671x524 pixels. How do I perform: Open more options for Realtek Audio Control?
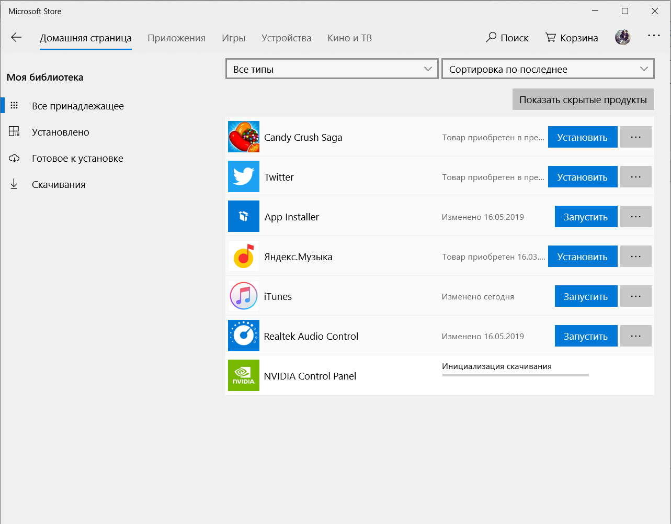pos(636,336)
